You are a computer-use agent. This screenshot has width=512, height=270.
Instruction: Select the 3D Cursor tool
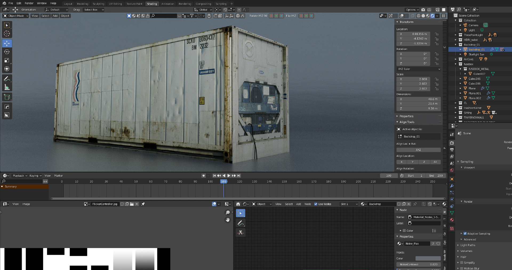(7, 34)
